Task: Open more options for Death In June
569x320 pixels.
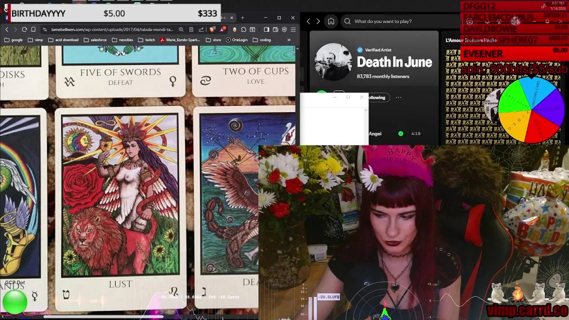Action: pos(398,97)
